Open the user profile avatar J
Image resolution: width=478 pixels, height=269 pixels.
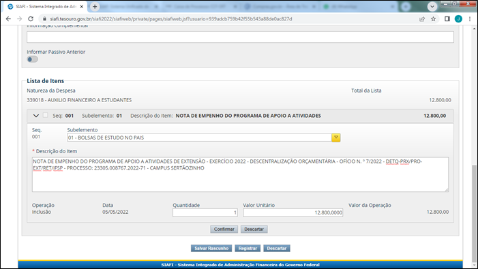click(x=458, y=19)
